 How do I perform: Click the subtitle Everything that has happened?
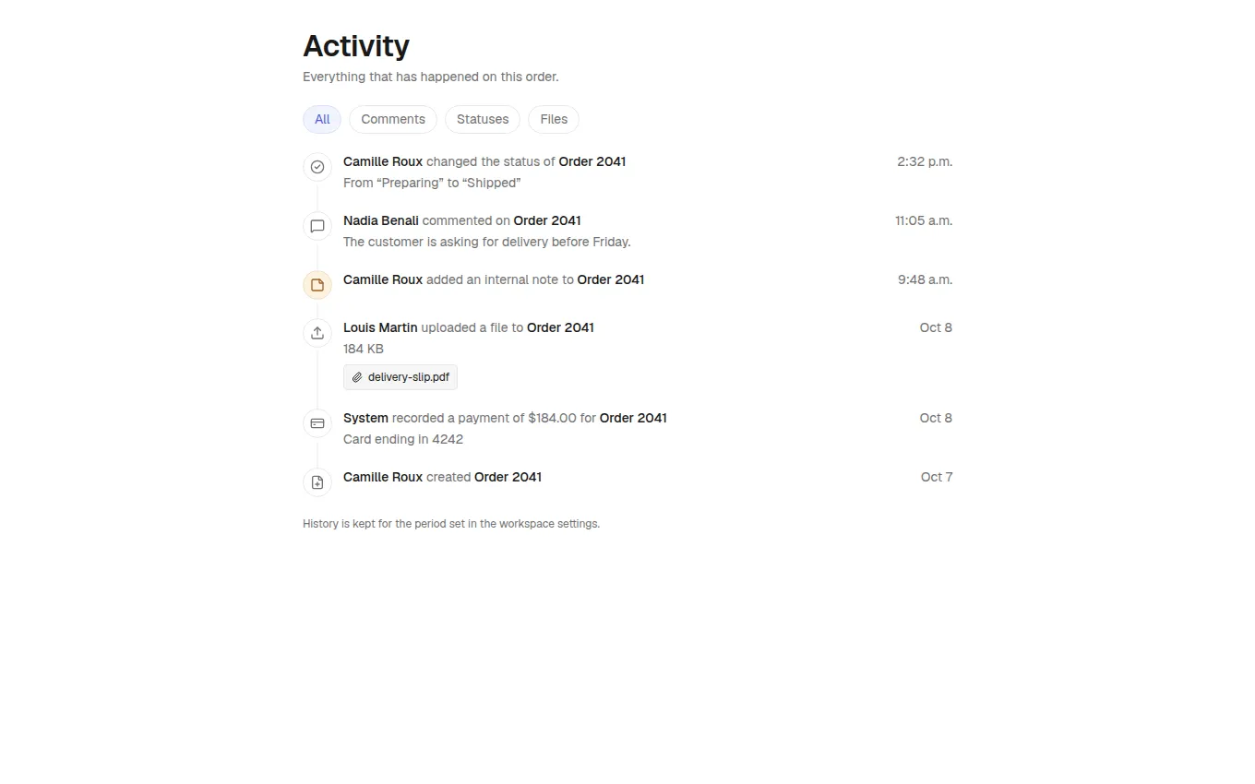[x=431, y=77]
